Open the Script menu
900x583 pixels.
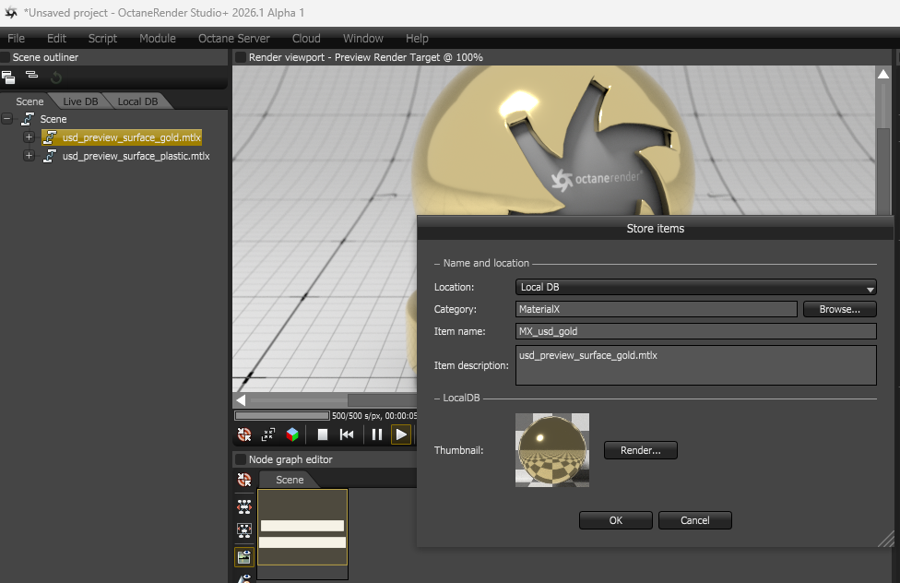pyautogui.click(x=102, y=39)
